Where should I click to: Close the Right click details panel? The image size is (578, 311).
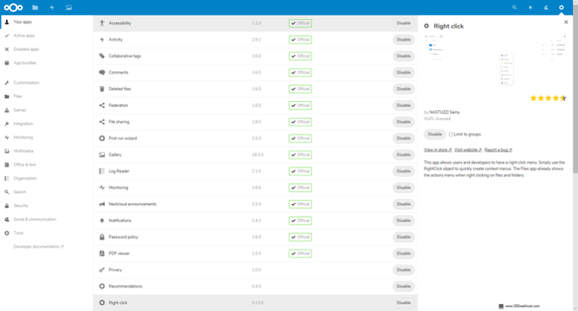[x=566, y=22]
